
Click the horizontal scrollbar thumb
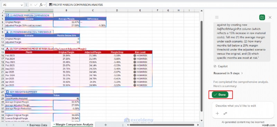click(162, 125)
